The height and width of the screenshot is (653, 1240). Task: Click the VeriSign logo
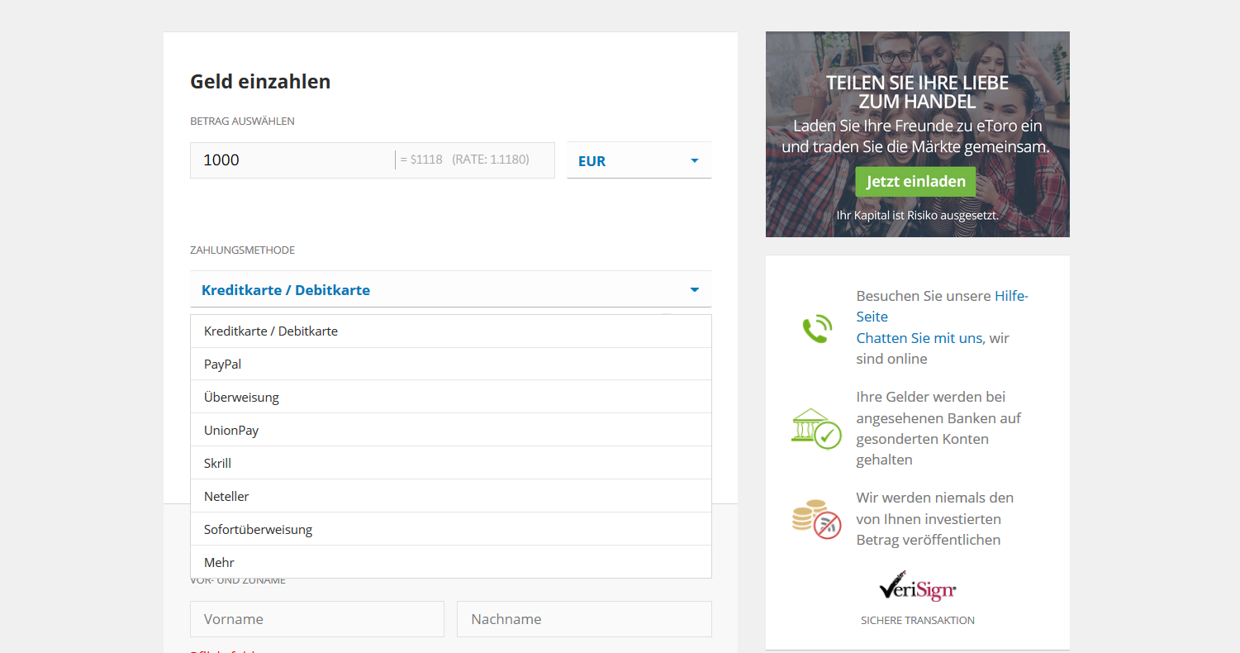click(917, 586)
